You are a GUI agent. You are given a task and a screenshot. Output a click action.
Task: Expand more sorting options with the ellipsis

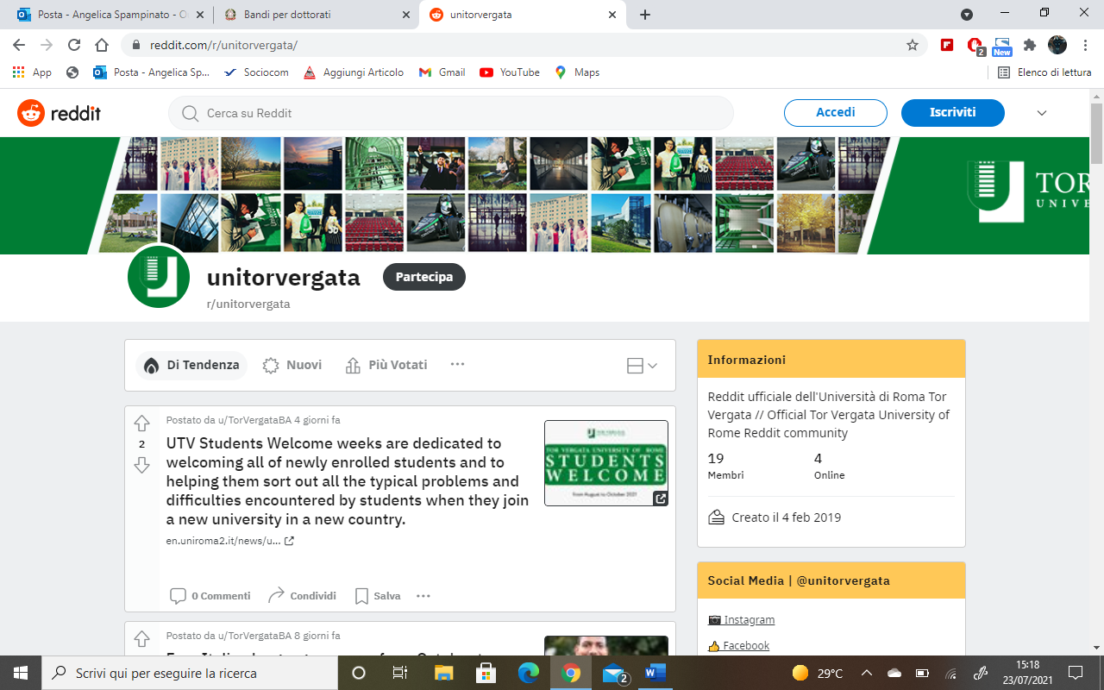coord(457,365)
